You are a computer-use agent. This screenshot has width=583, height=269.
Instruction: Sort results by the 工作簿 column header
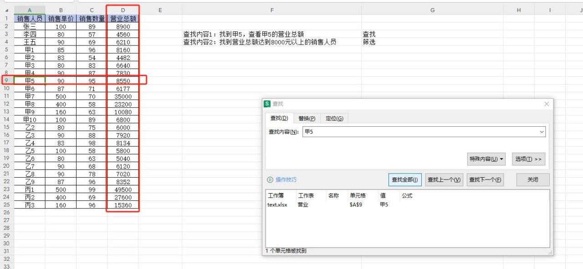[x=281, y=196]
